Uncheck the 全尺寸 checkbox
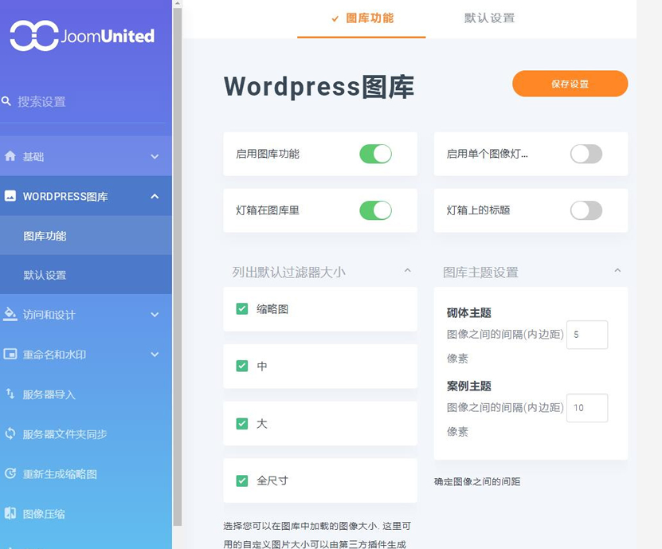Screen dimensions: 662x549 pyautogui.click(x=242, y=480)
